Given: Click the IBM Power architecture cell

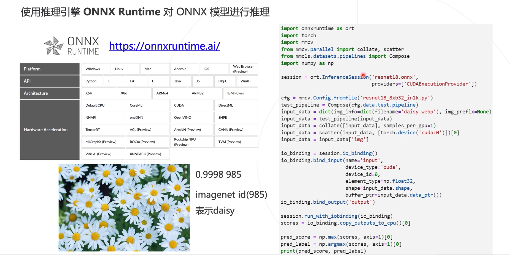Looking at the screenshot, I should pyautogui.click(x=241, y=93).
